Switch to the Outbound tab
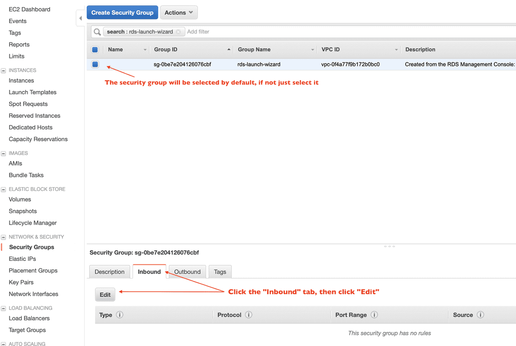 pos(187,271)
